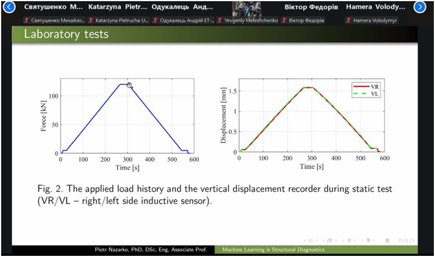Click muted mic icon beside Одукалець Андрій

pyautogui.click(x=156, y=20)
